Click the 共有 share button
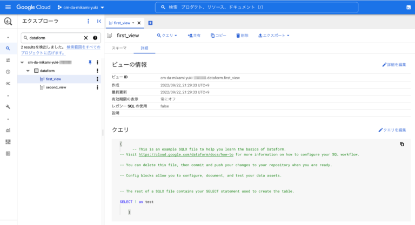Screen dimensions: 415x225 [194, 36]
